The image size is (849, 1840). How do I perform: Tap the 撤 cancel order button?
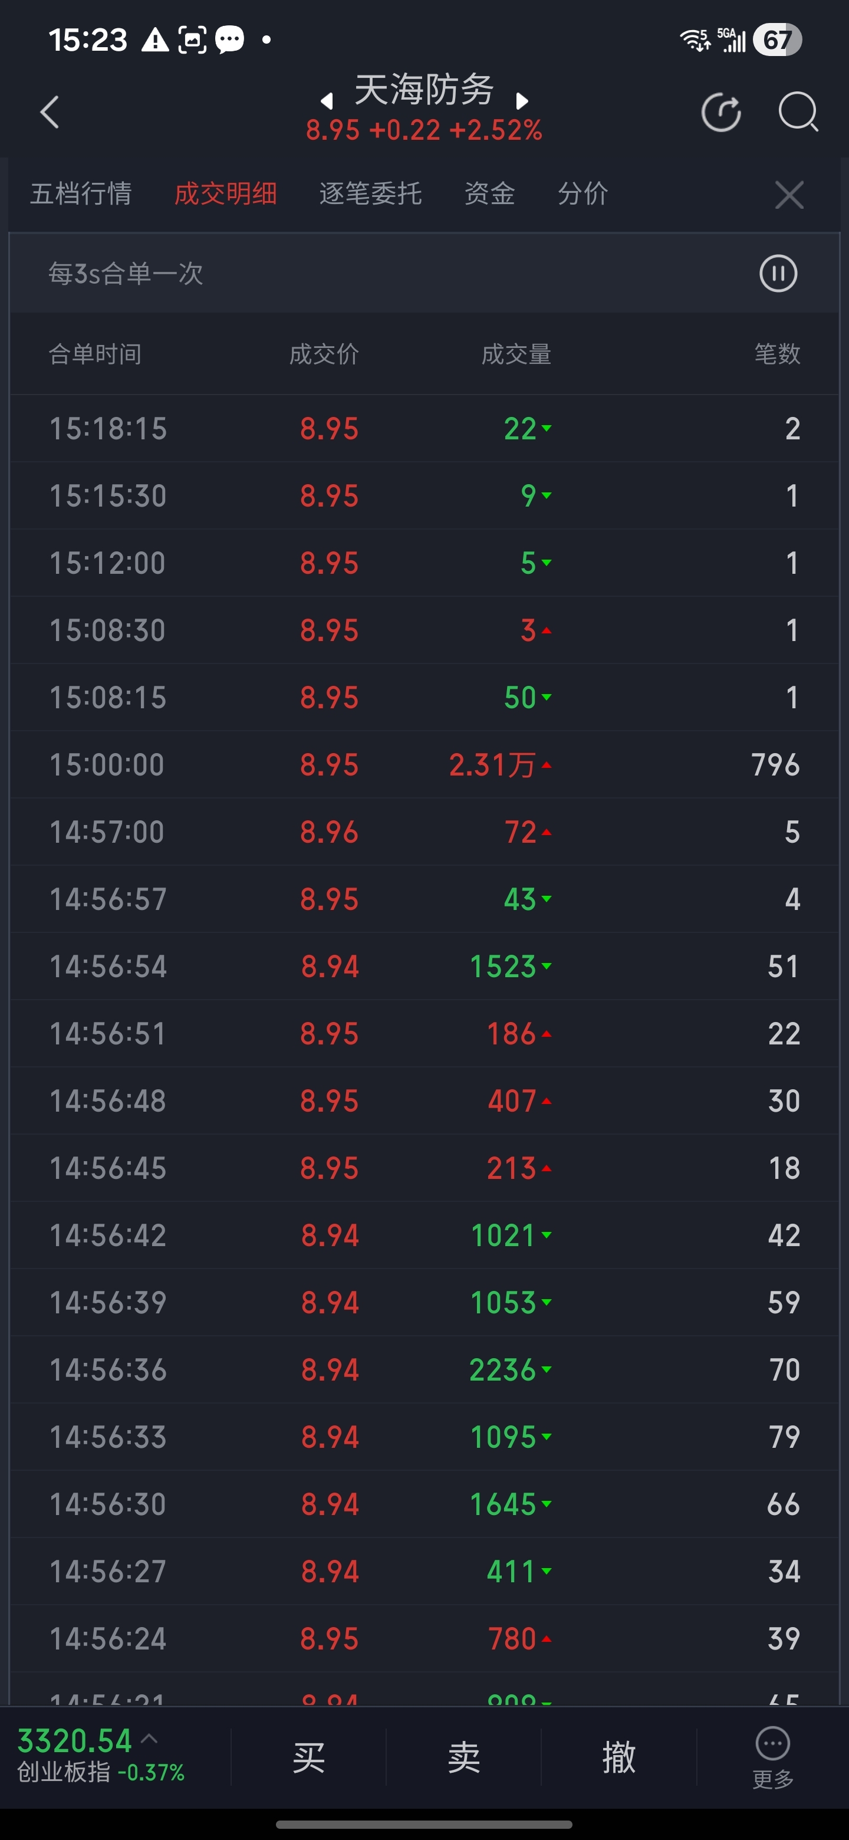(x=618, y=1757)
